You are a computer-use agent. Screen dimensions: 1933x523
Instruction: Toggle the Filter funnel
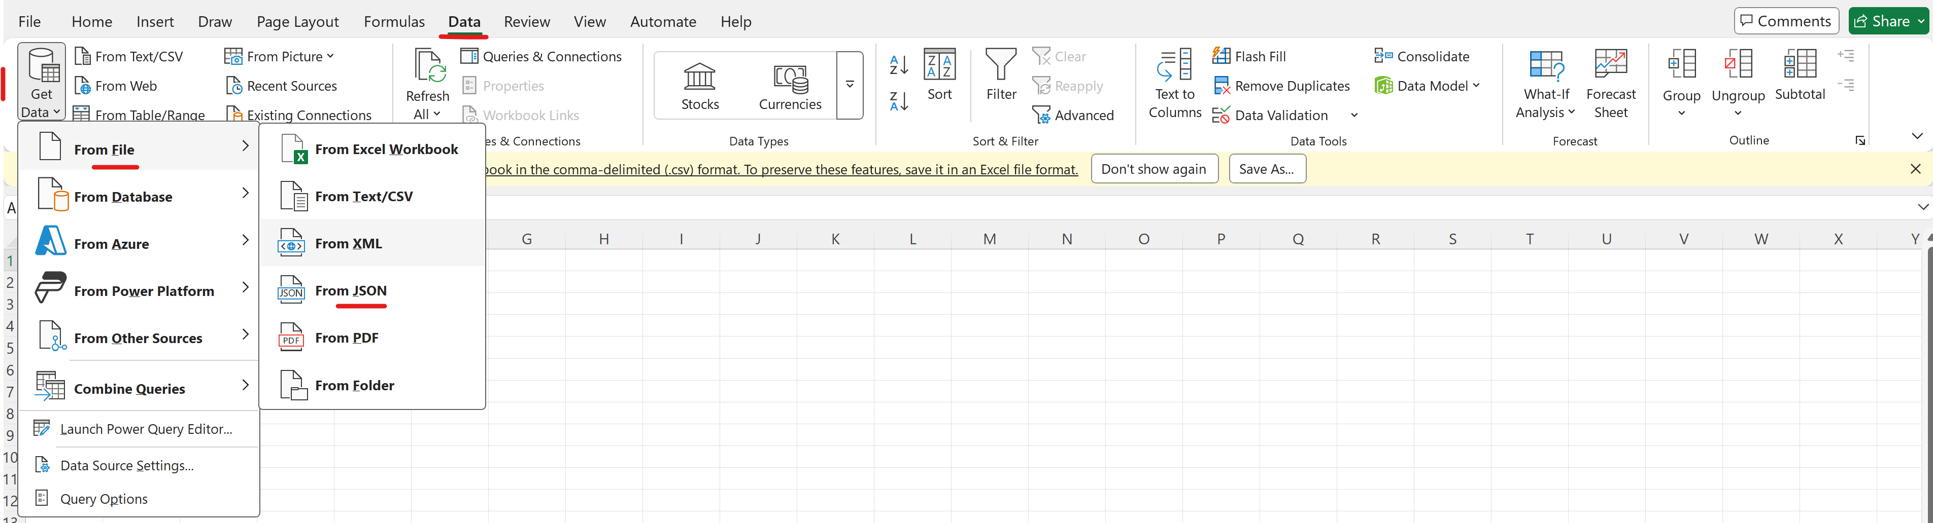pos(1001,75)
